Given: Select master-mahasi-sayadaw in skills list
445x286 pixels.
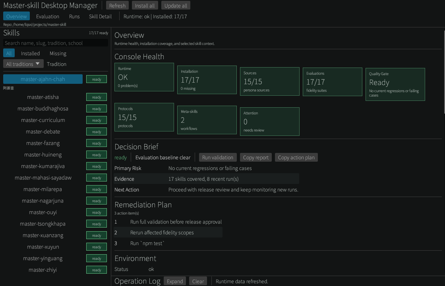Looking at the screenshot, I should click(43, 178).
